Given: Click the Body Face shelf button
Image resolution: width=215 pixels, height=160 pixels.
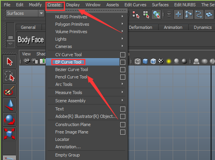Looking at the screenshot, I should pos(31,40).
